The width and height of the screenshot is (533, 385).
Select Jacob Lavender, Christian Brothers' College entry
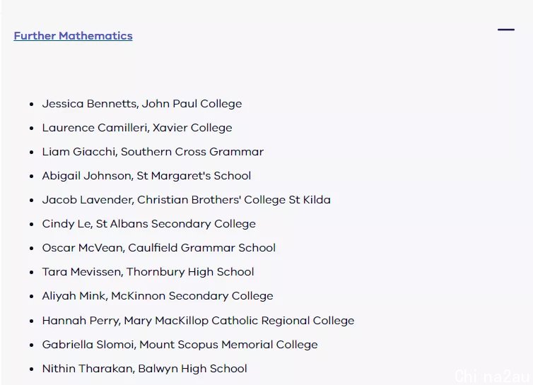pos(187,200)
